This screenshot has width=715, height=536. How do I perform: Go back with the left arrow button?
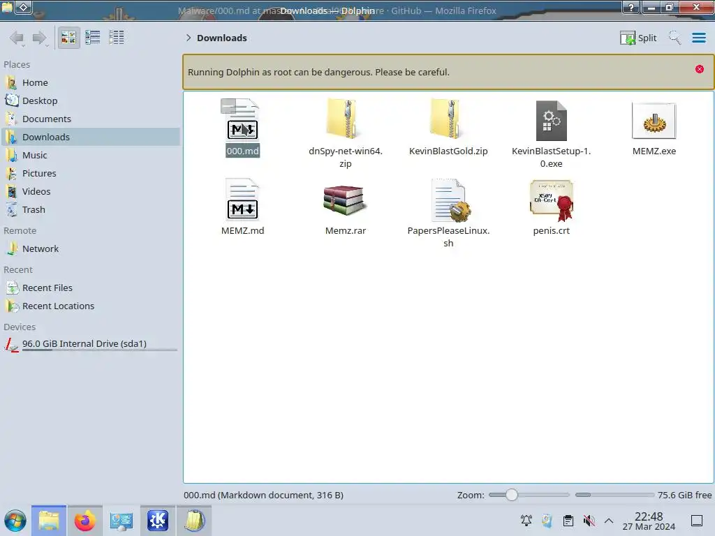(17, 38)
